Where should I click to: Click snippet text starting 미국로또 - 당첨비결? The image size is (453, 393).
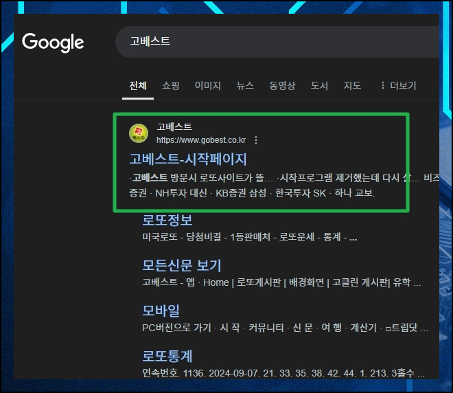(250, 238)
